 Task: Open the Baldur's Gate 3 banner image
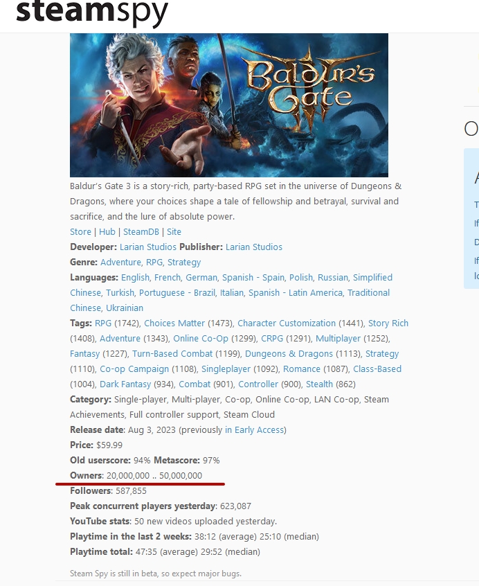point(229,105)
